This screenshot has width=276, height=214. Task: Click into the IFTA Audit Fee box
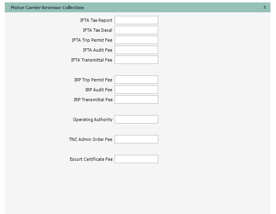click(136, 50)
